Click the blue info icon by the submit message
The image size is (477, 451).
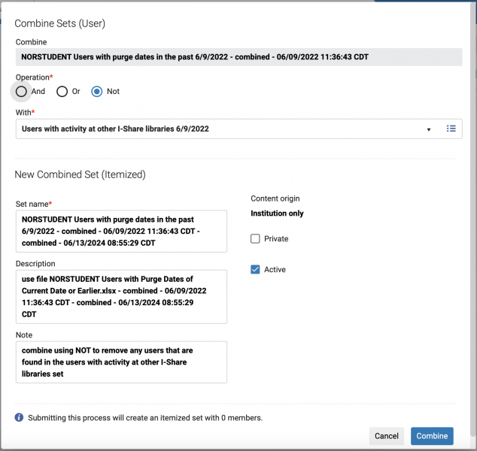tap(20, 417)
